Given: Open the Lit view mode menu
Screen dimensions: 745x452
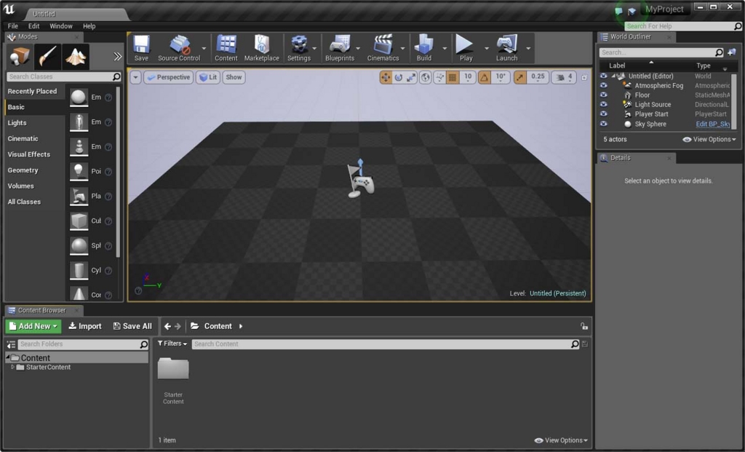Looking at the screenshot, I should point(208,77).
